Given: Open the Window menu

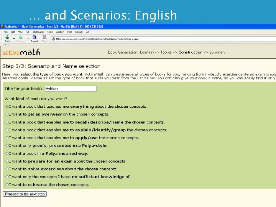Looking at the screenshot, I should pos(60,32).
